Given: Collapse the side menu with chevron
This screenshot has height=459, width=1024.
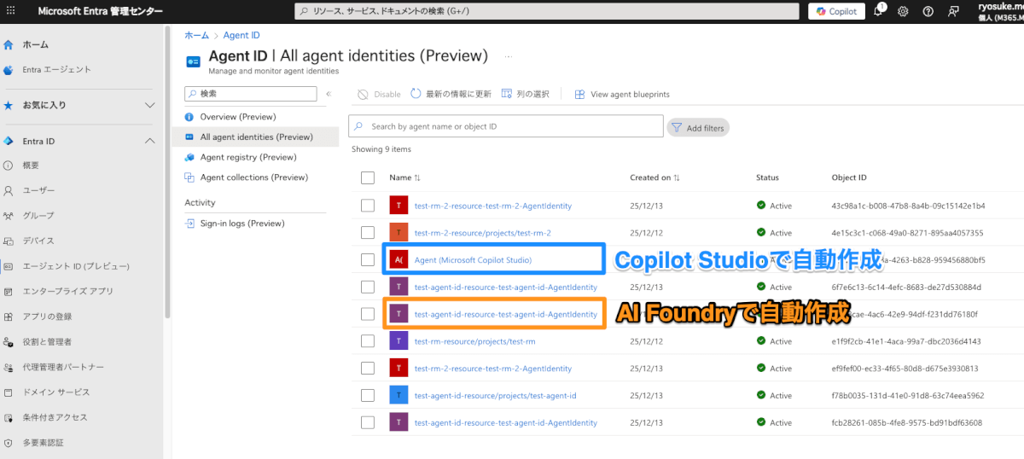Looking at the screenshot, I should click(329, 94).
